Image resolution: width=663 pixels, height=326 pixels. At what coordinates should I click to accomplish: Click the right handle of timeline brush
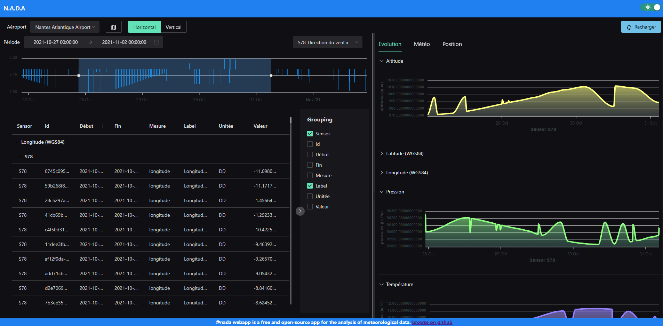pyautogui.click(x=271, y=75)
